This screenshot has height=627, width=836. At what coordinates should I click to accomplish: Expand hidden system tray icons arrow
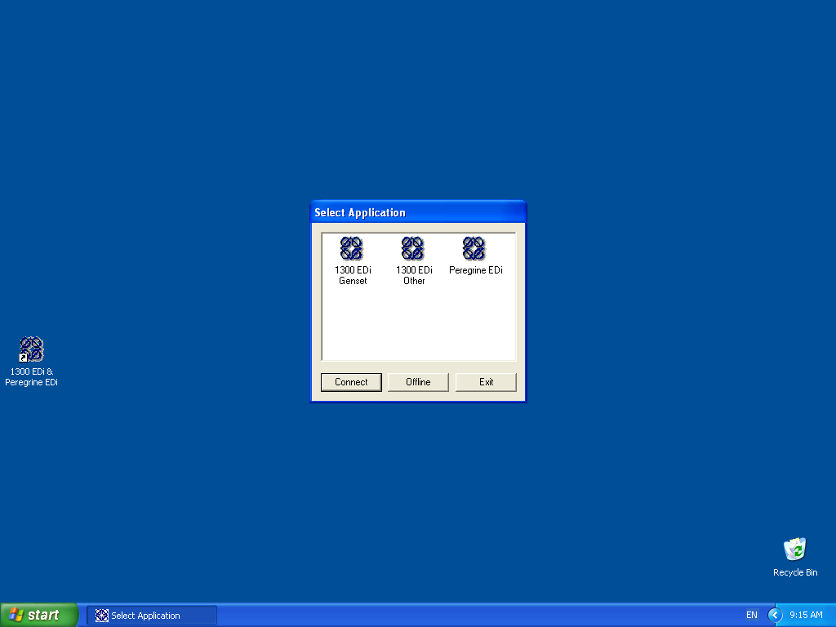775,616
